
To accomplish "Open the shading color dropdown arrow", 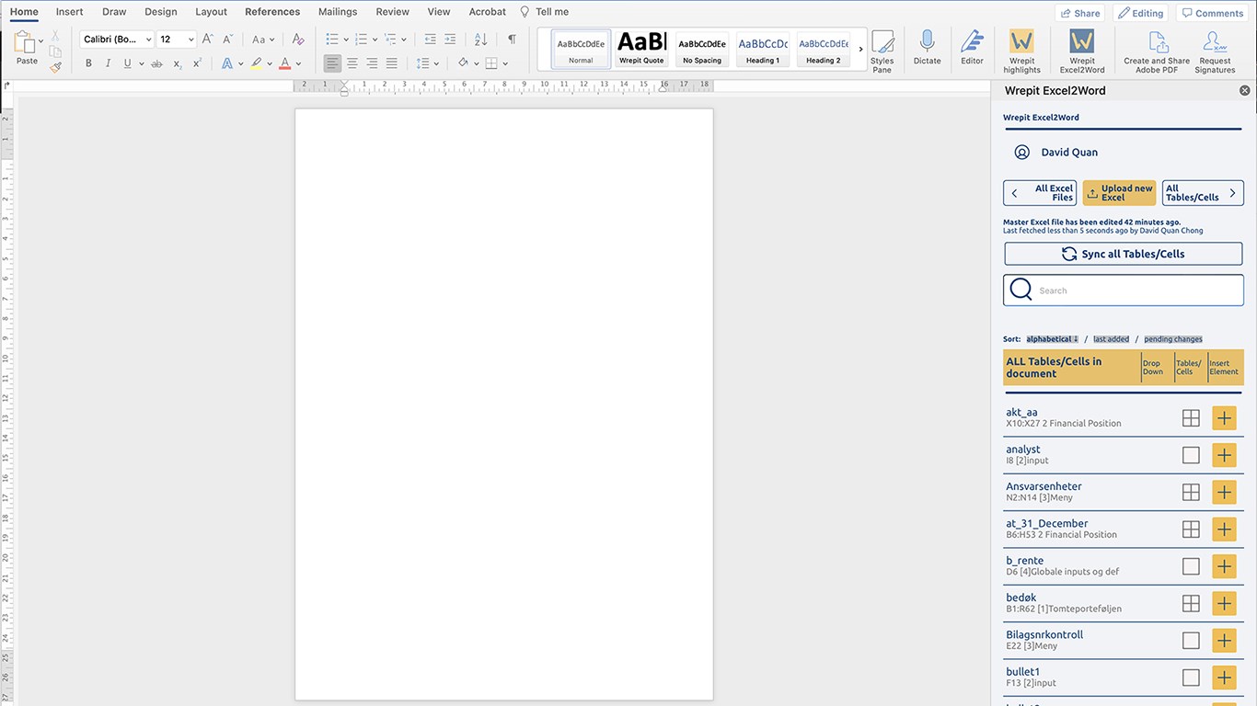I will pyautogui.click(x=476, y=63).
